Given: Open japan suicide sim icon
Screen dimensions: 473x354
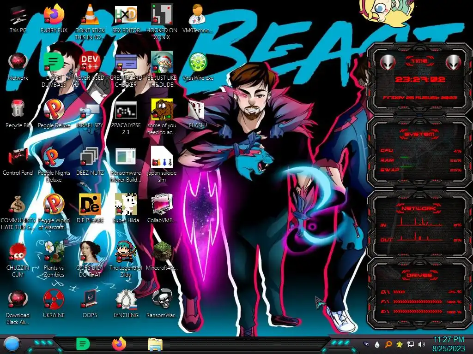Looking at the screenshot, I should 162,157.
